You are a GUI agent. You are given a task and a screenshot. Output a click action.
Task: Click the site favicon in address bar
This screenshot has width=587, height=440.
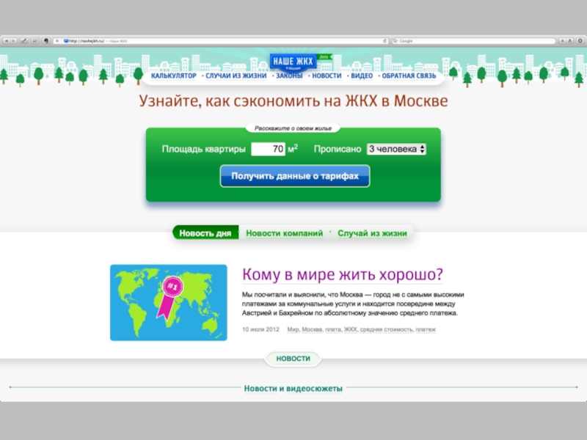pyautogui.click(x=66, y=41)
